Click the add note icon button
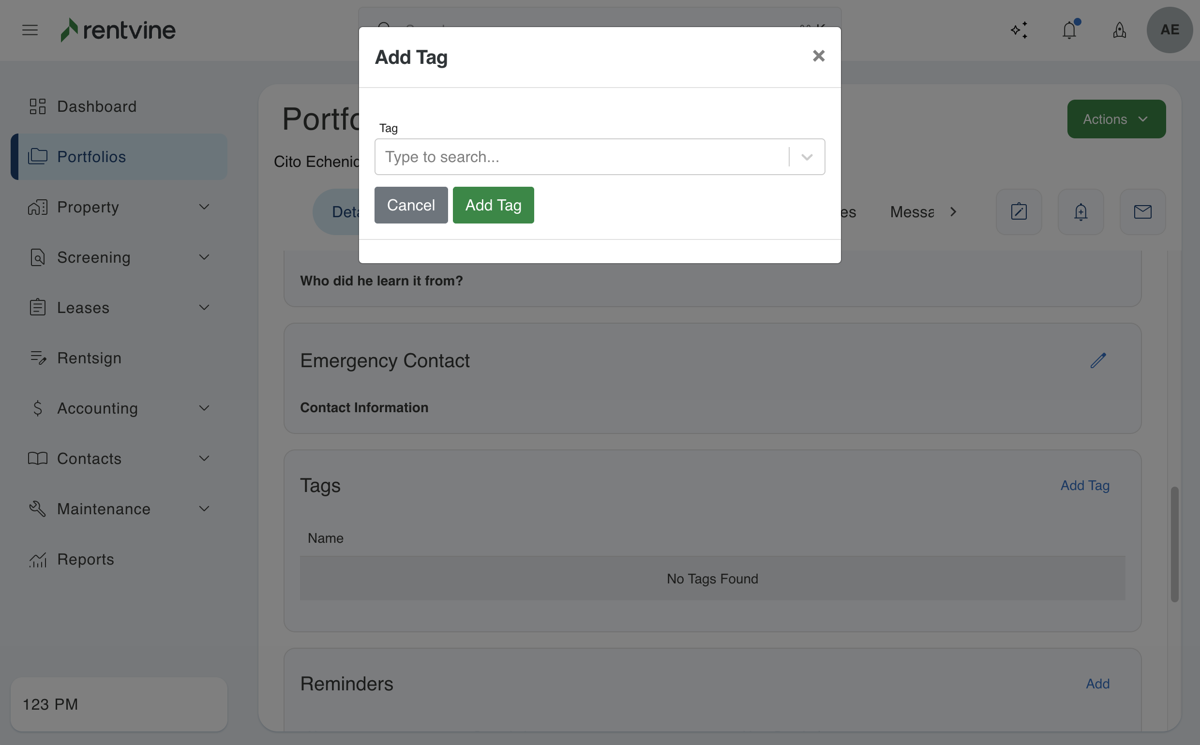The width and height of the screenshot is (1200, 745). pos(1019,212)
